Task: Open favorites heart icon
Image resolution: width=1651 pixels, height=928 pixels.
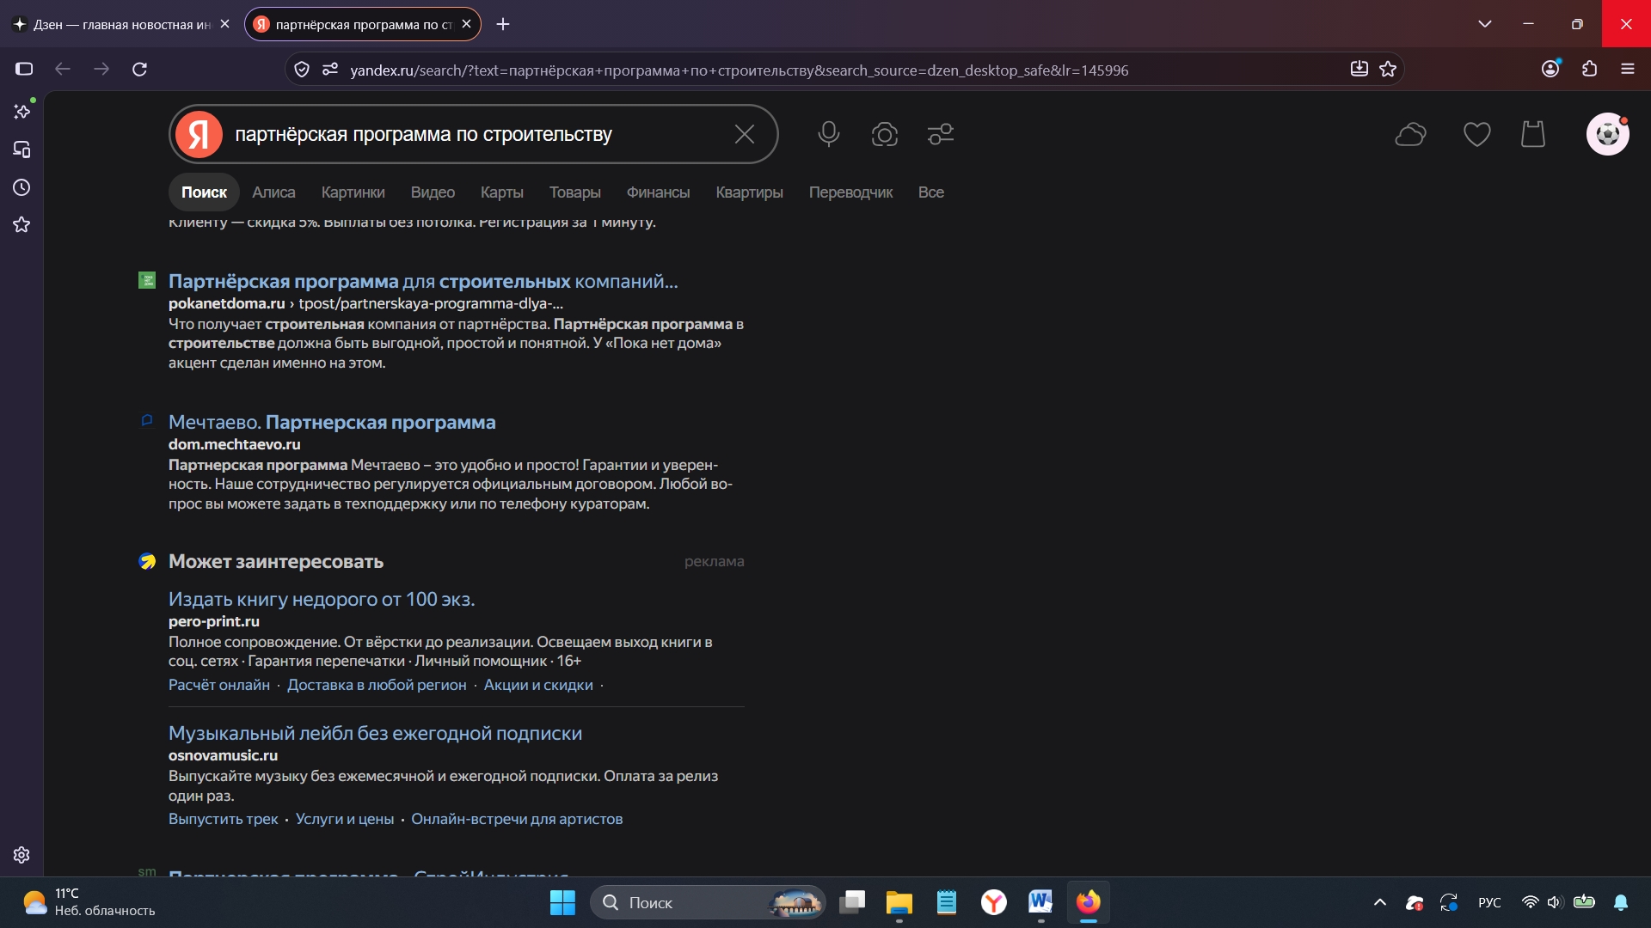Action: coord(1477,134)
